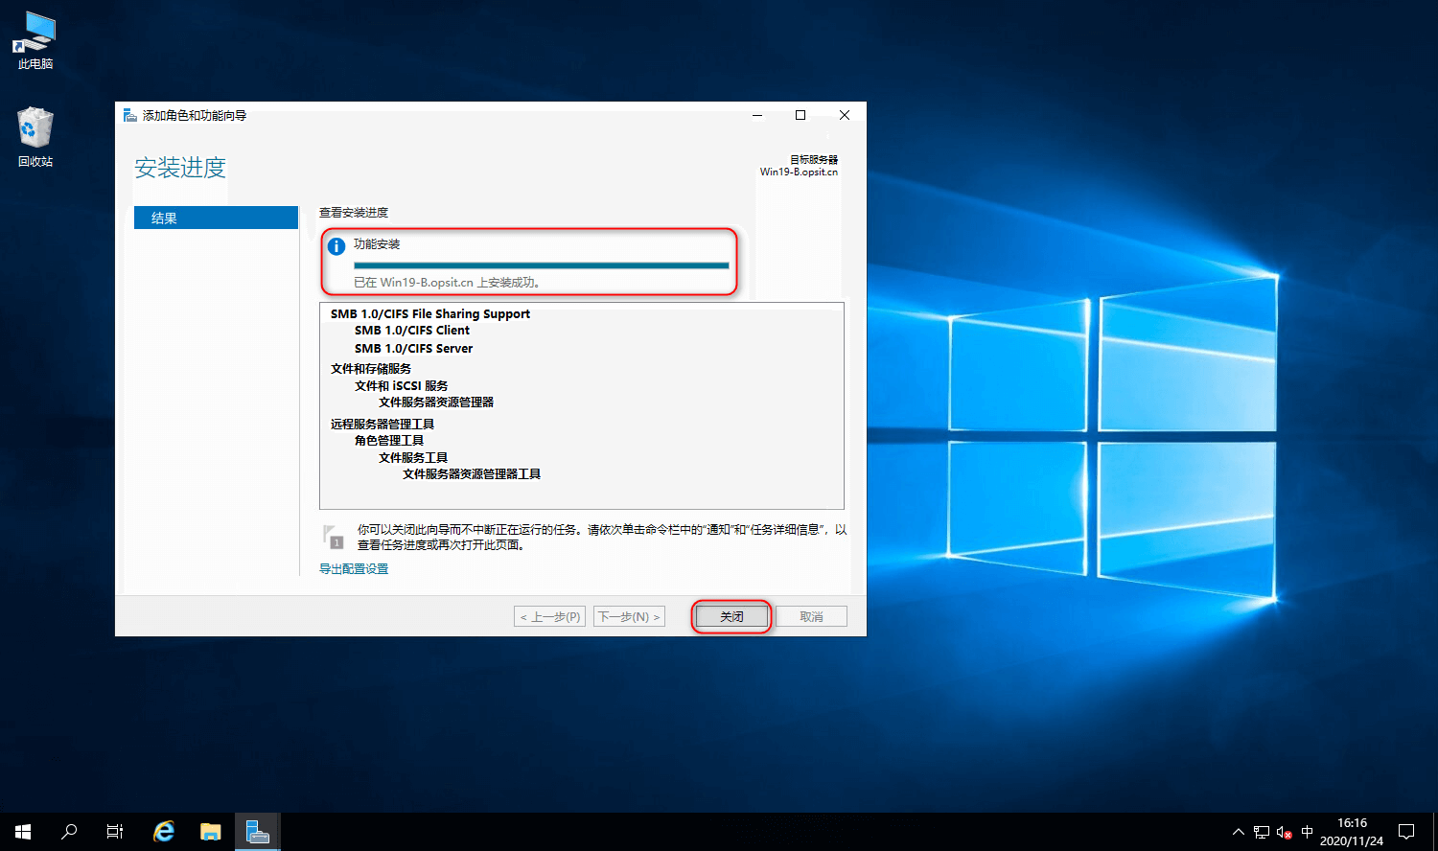Click the 安装进度 heading
Image resolution: width=1438 pixels, height=851 pixels.
(x=180, y=168)
